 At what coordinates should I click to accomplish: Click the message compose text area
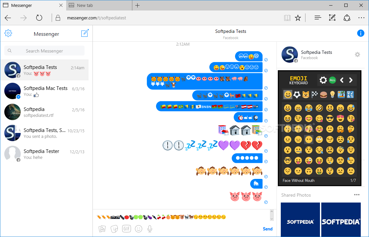tap(182, 217)
